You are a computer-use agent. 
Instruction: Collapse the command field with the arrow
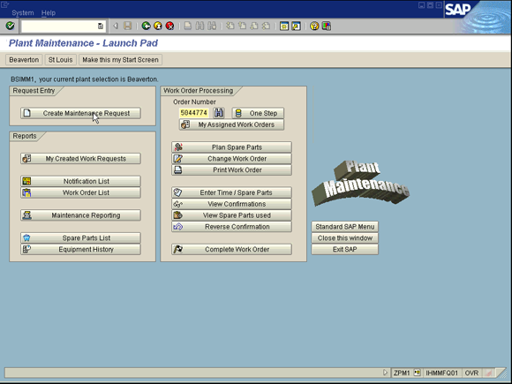116,26
